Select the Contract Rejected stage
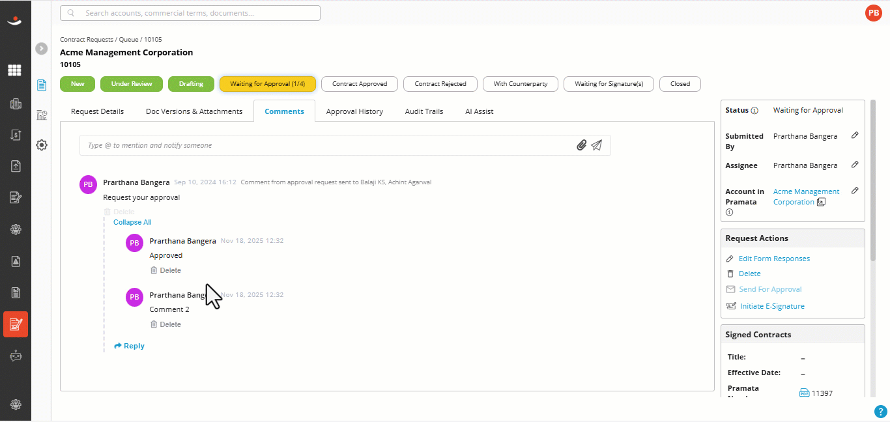890x422 pixels. [x=440, y=83]
